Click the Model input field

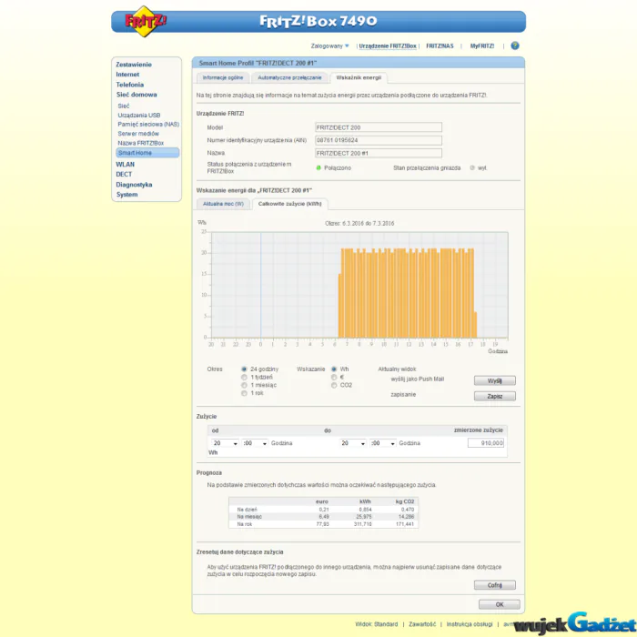pyautogui.click(x=379, y=127)
